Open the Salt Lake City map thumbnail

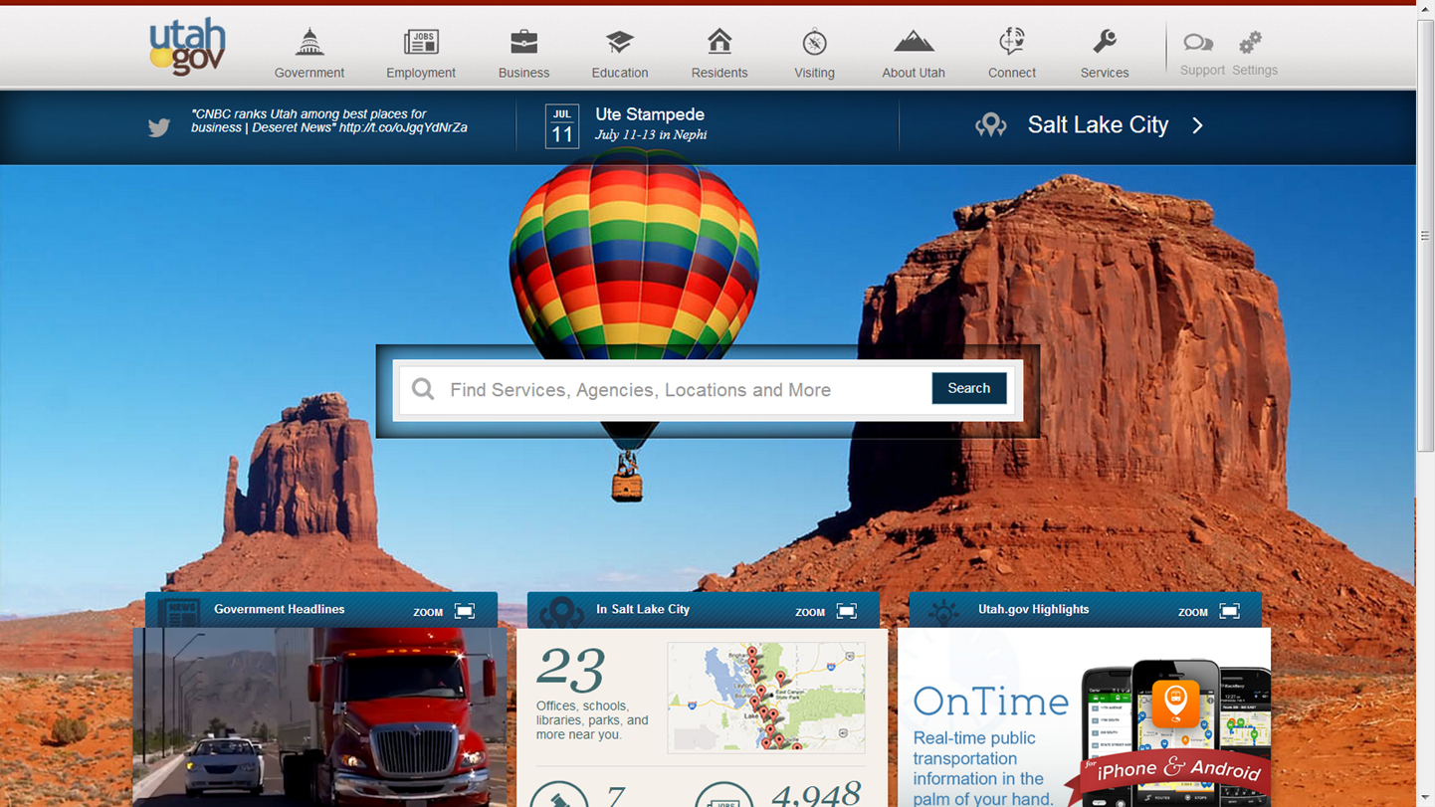tap(765, 697)
